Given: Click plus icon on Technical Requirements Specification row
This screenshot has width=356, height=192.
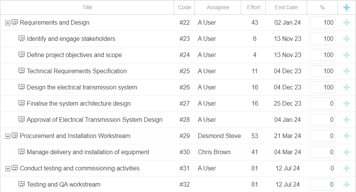Looking at the screenshot, I should [x=346, y=71].
